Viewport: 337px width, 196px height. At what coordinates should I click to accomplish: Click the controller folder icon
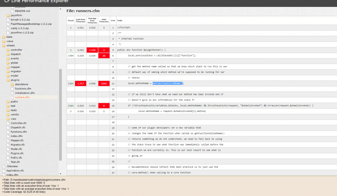pos(8,50)
